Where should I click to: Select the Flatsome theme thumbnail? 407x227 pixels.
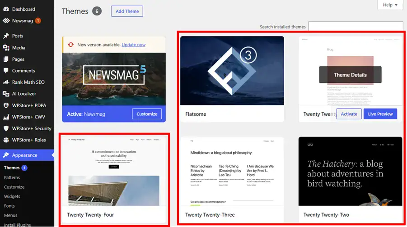tap(232, 71)
